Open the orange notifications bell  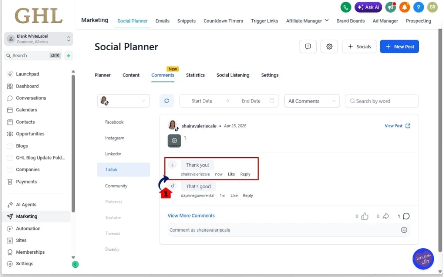[x=405, y=7]
